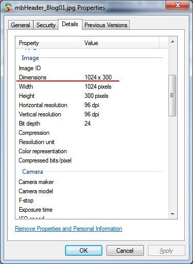Select the Compression property row
This screenshot has height=264, width=193.
click(92, 133)
